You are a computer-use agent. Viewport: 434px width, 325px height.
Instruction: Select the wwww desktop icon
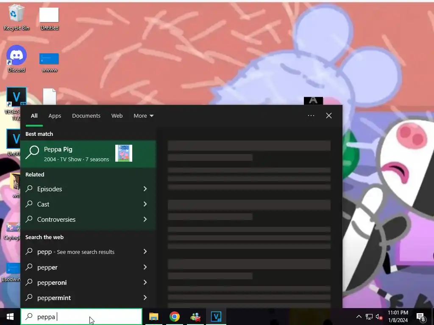coord(49,63)
